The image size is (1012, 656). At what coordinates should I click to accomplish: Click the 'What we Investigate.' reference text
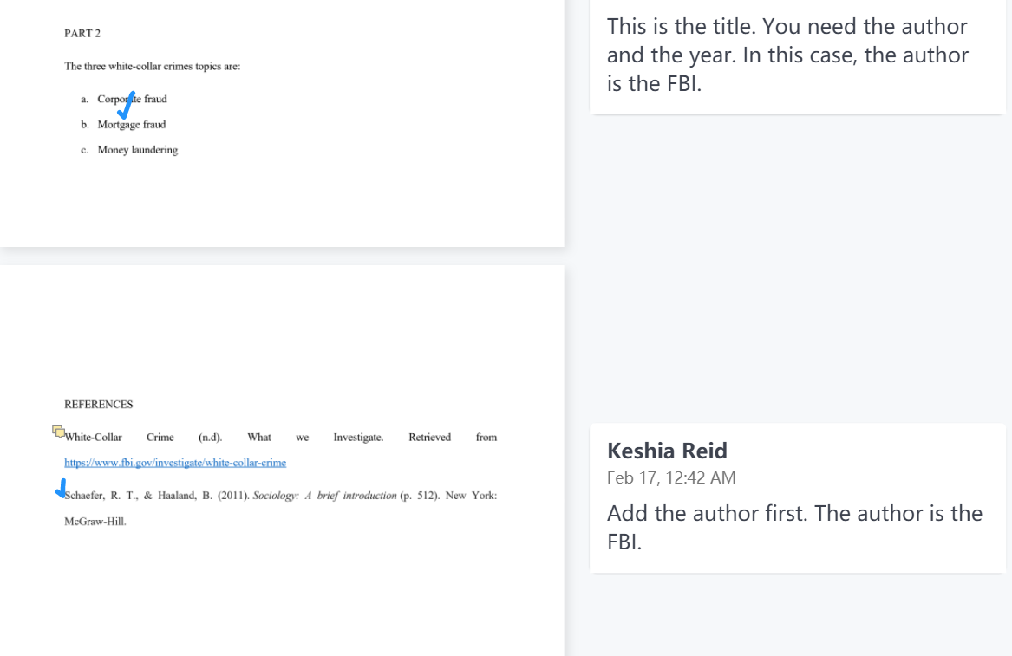(316, 438)
